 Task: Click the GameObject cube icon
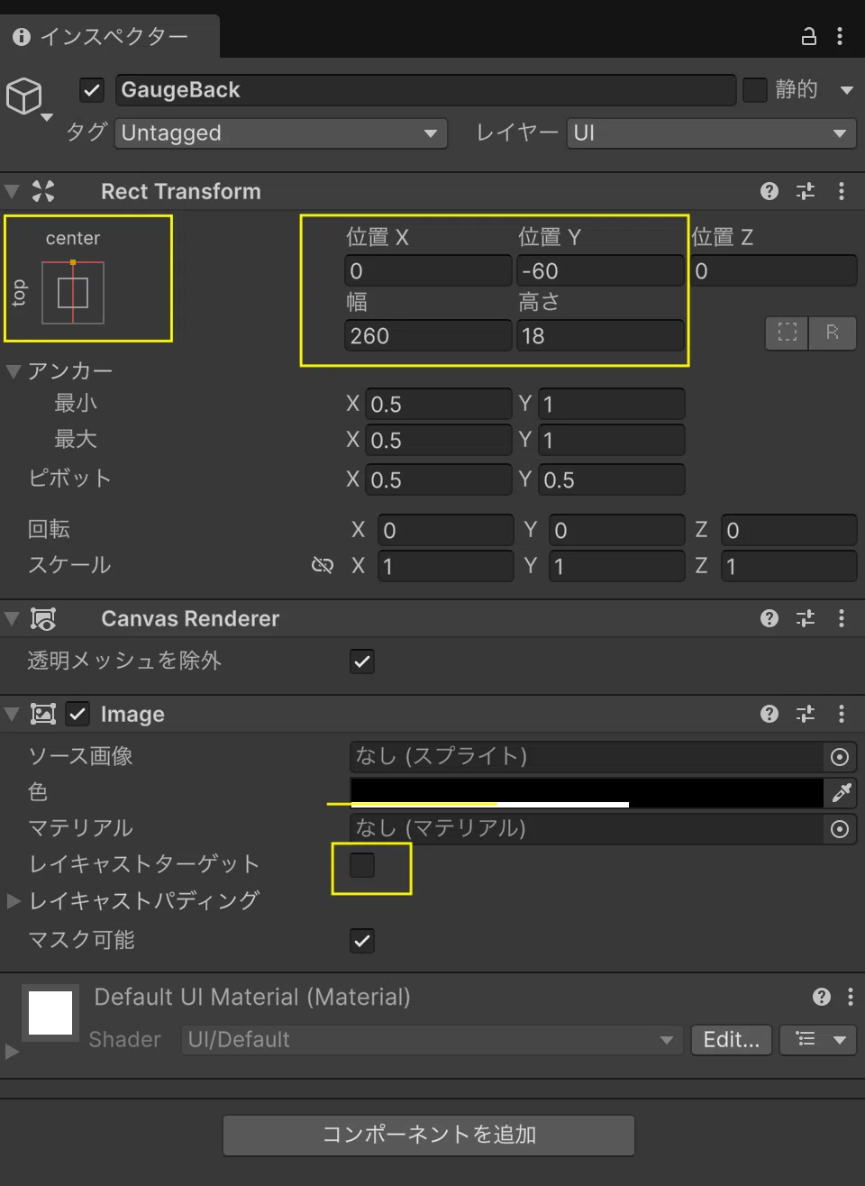[x=24, y=95]
